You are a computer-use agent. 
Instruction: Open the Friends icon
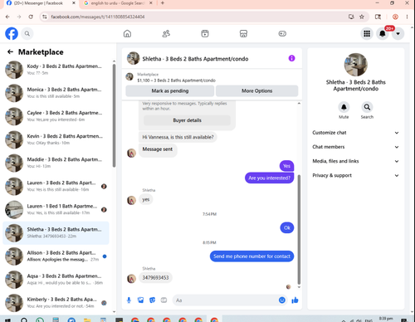pyautogui.click(x=166, y=34)
